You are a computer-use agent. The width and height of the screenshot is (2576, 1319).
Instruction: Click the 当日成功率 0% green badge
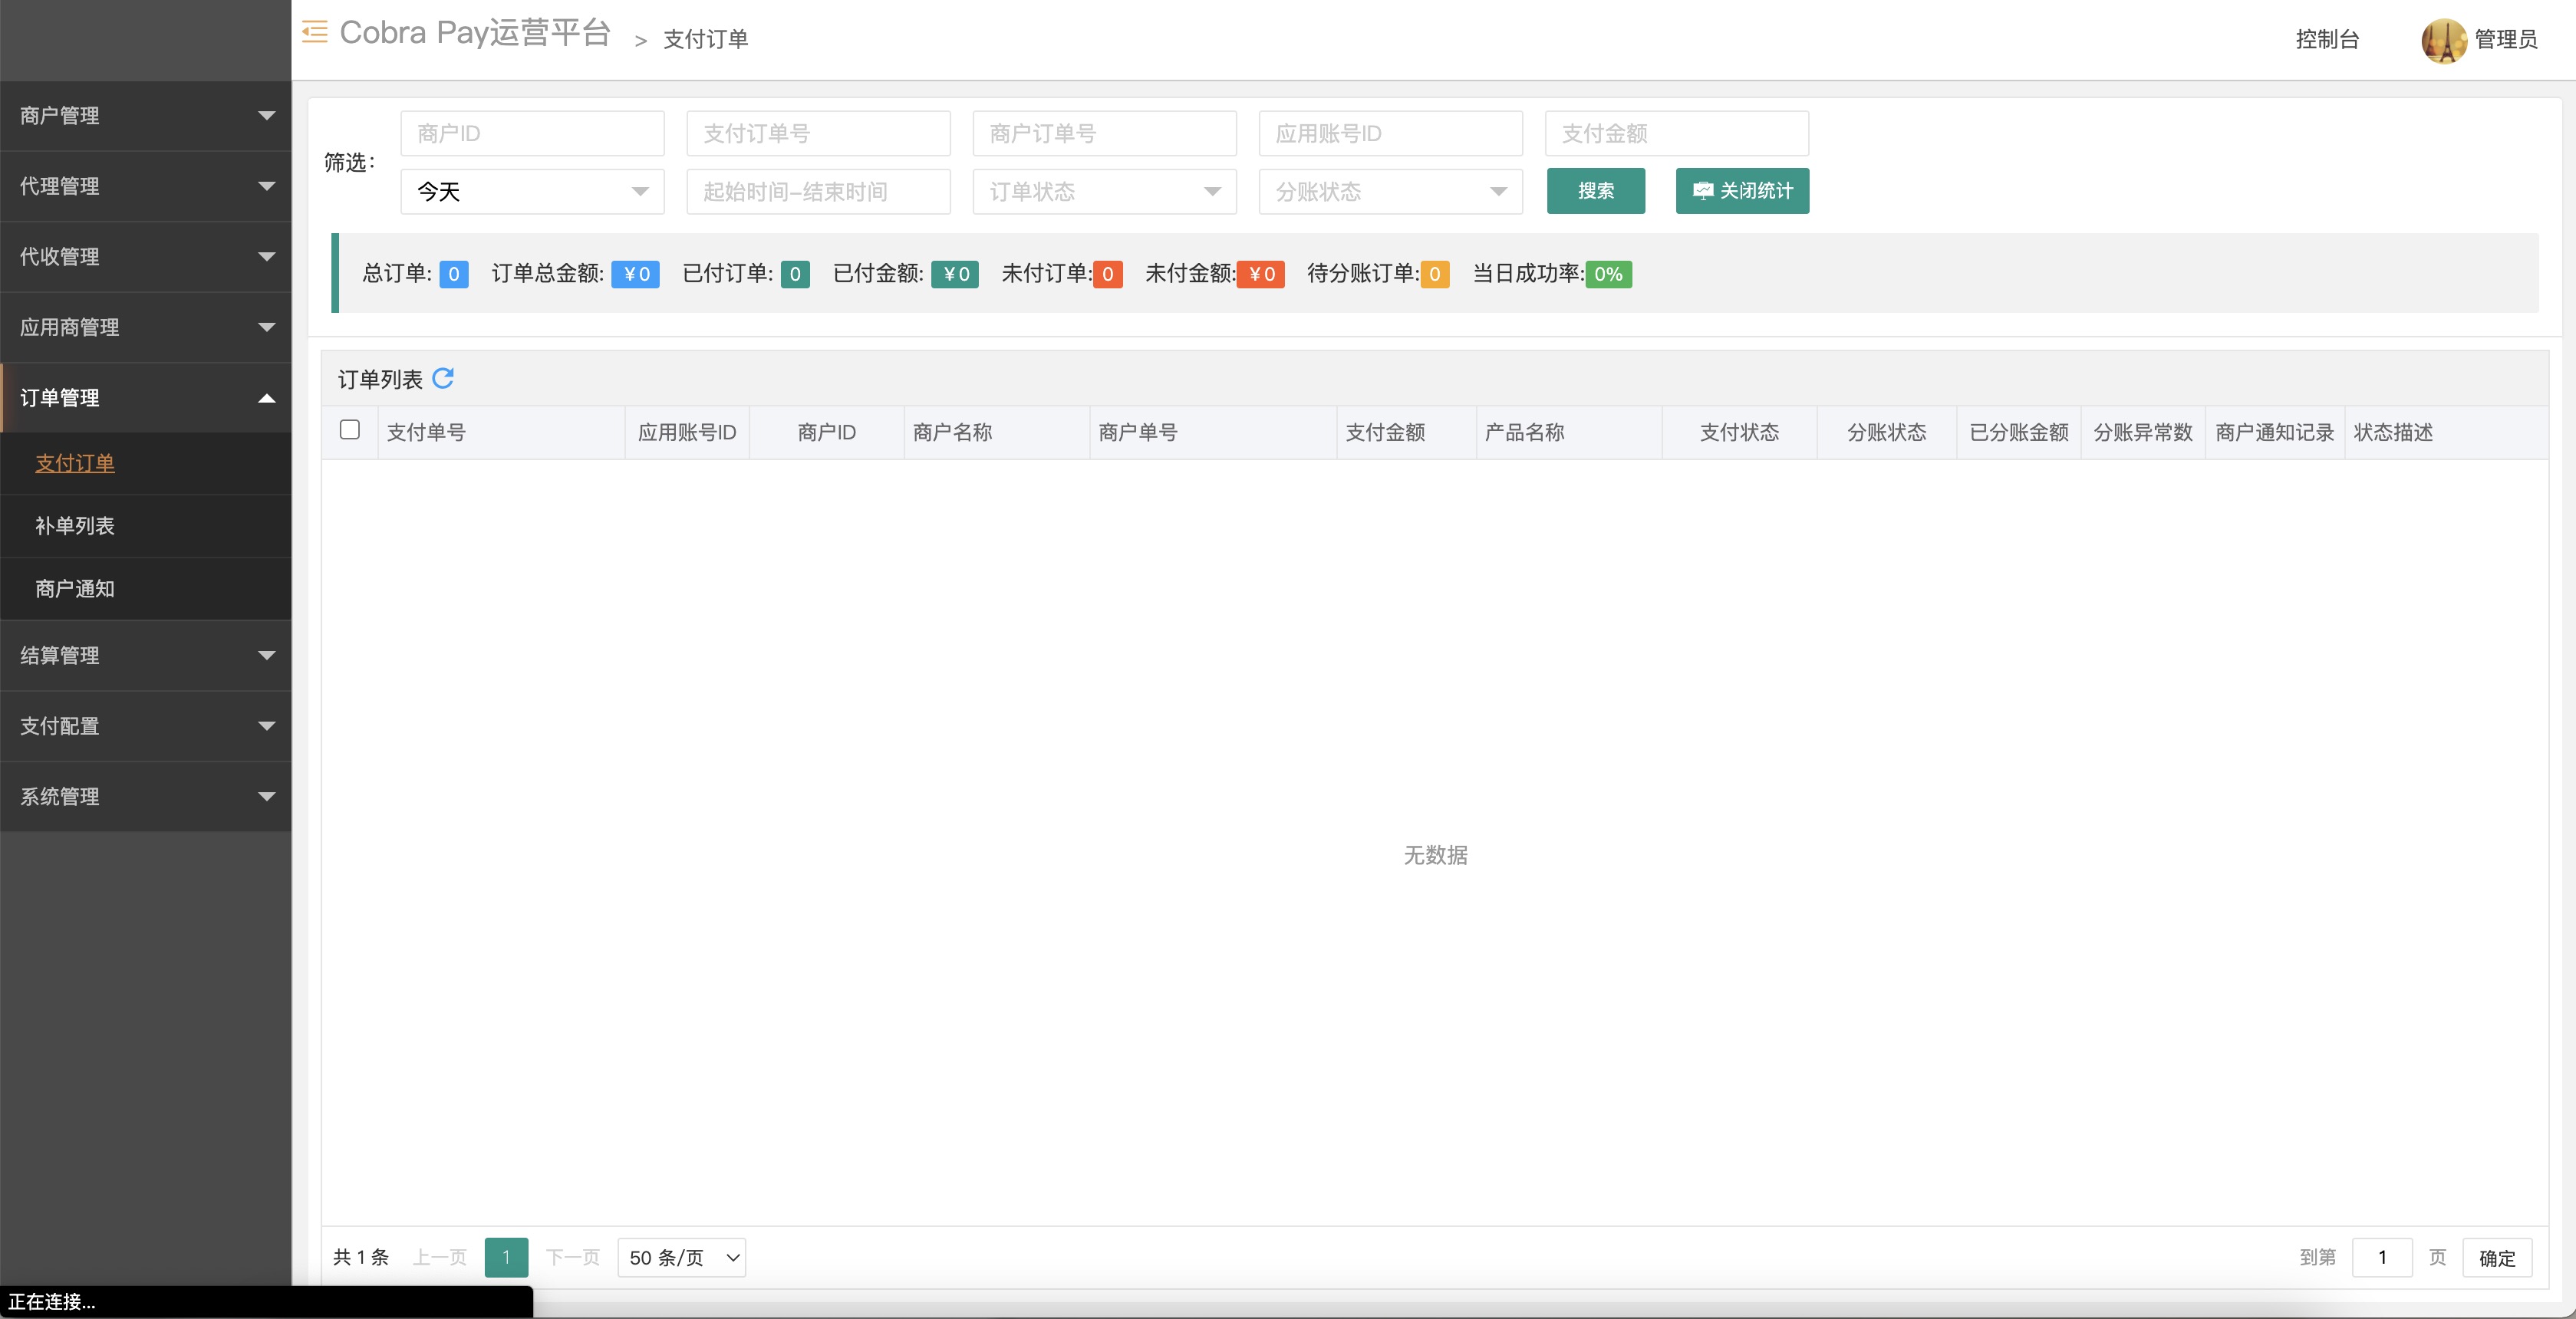(1608, 274)
